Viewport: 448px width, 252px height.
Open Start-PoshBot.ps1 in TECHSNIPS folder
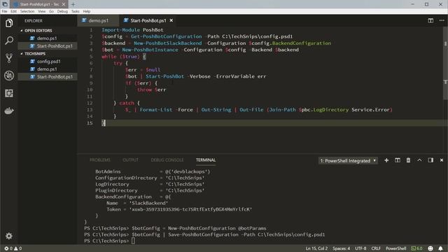point(48,77)
